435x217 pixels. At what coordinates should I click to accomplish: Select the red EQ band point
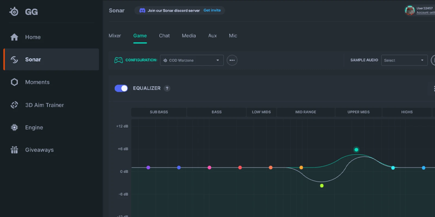(x=240, y=168)
